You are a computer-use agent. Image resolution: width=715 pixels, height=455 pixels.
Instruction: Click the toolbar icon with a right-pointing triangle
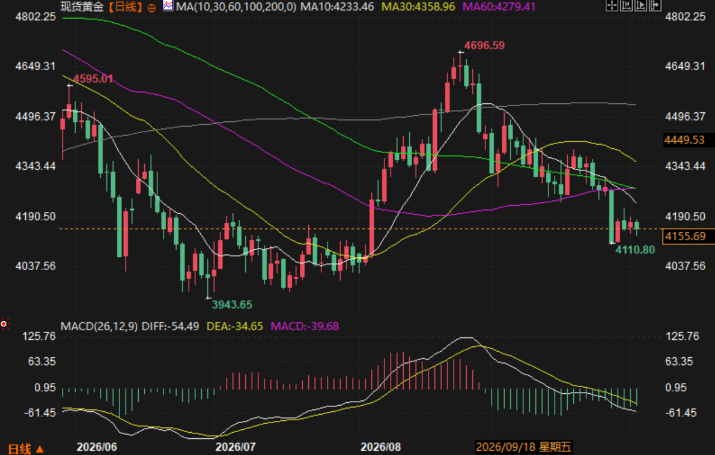[640, 5]
